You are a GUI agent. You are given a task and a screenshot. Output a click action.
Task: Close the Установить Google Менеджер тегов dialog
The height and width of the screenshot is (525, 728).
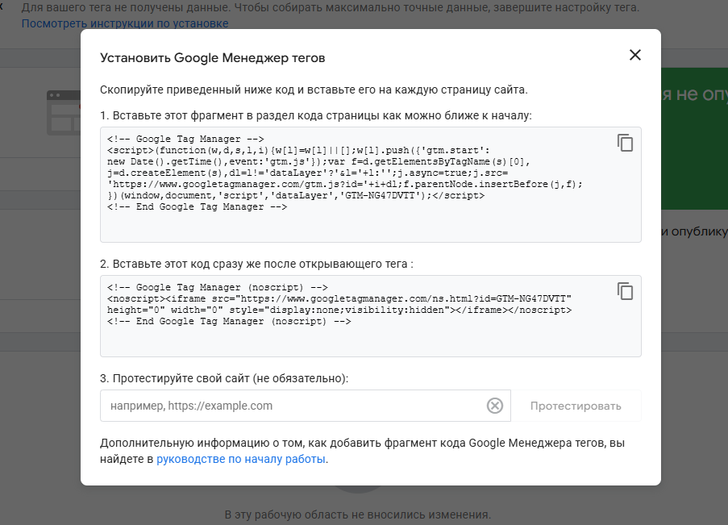tap(635, 56)
